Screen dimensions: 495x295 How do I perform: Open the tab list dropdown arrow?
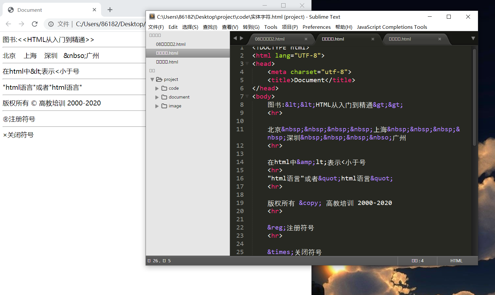tap(473, 38)
